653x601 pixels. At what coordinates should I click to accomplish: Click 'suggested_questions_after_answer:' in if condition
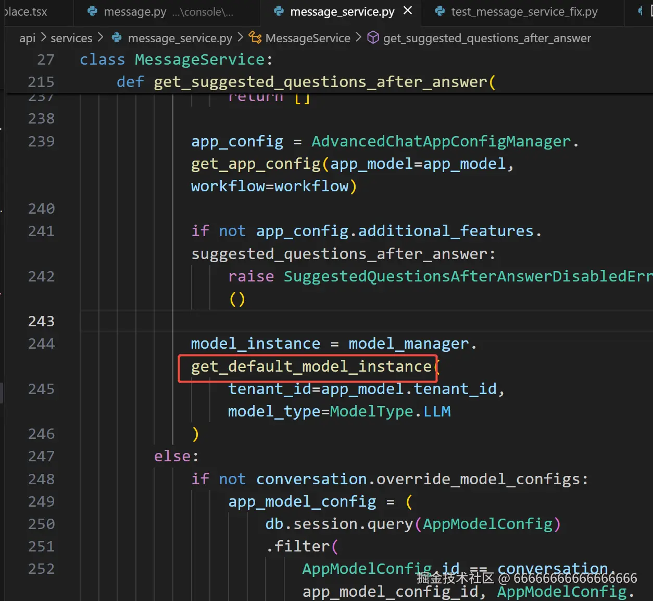point(343,254)
